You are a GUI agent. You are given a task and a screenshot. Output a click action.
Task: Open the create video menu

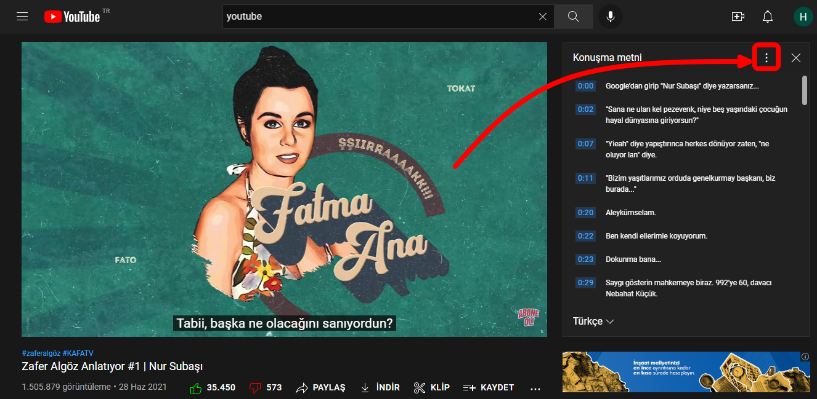tap(738, 17)
